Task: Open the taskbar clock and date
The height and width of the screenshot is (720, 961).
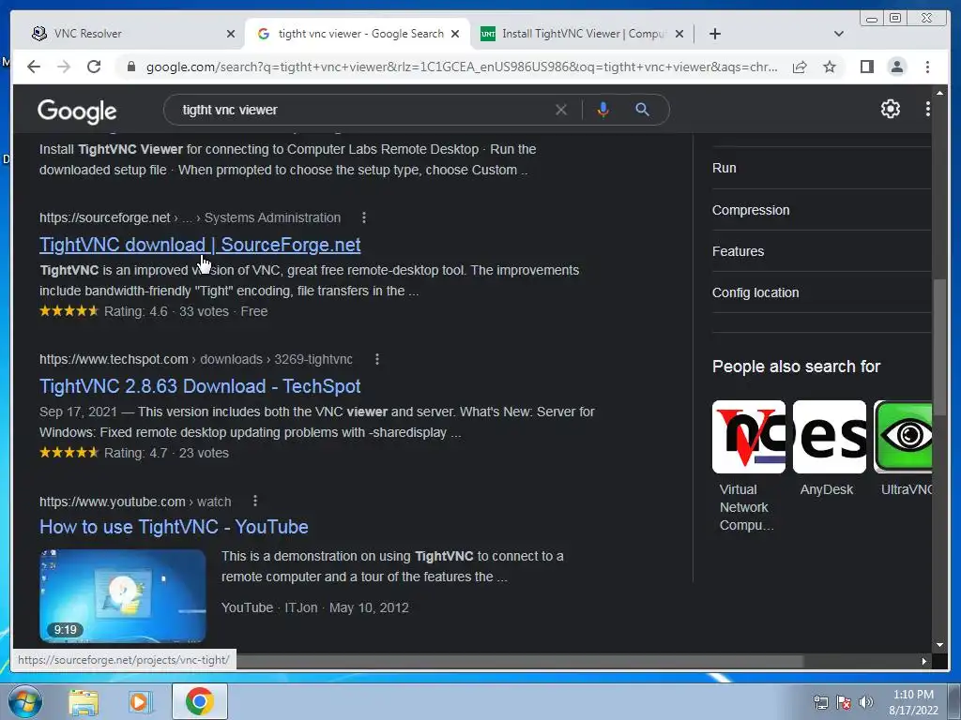Action: pyautogui.click(x=913, y=702)
